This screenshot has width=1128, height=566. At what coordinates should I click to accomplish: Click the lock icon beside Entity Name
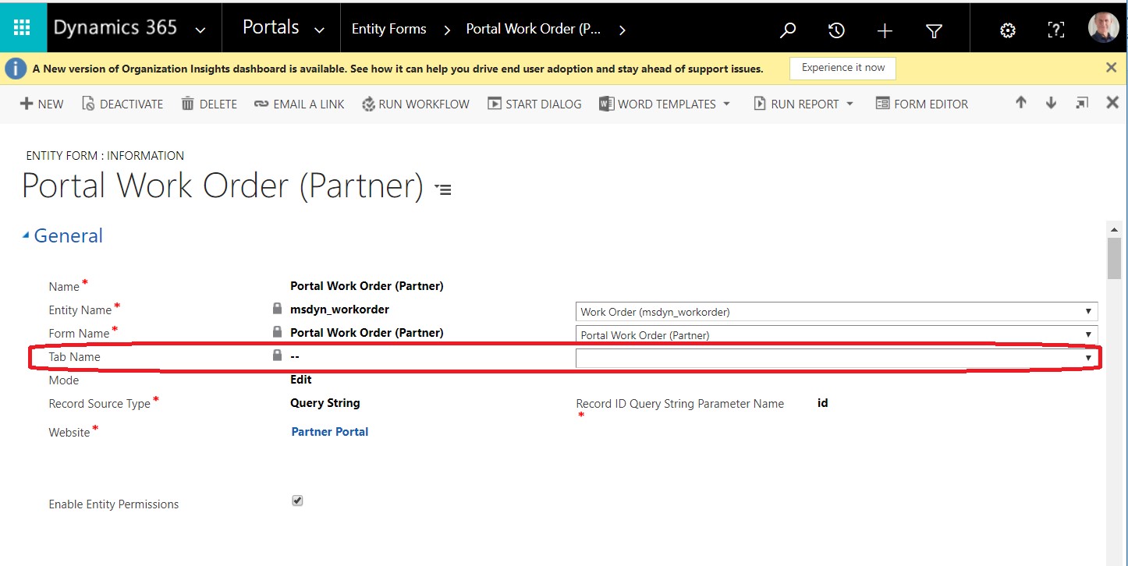pyautogui.click(x=277, y=309)
